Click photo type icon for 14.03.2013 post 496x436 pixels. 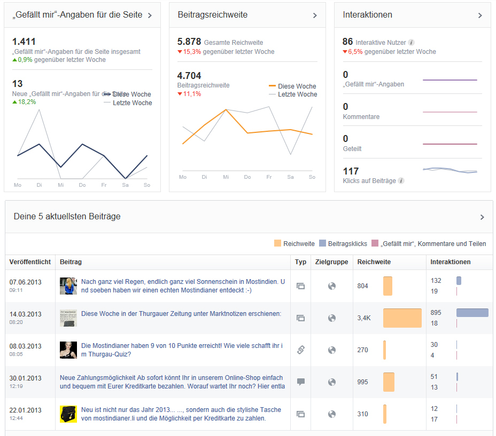[x=300, y=318]
